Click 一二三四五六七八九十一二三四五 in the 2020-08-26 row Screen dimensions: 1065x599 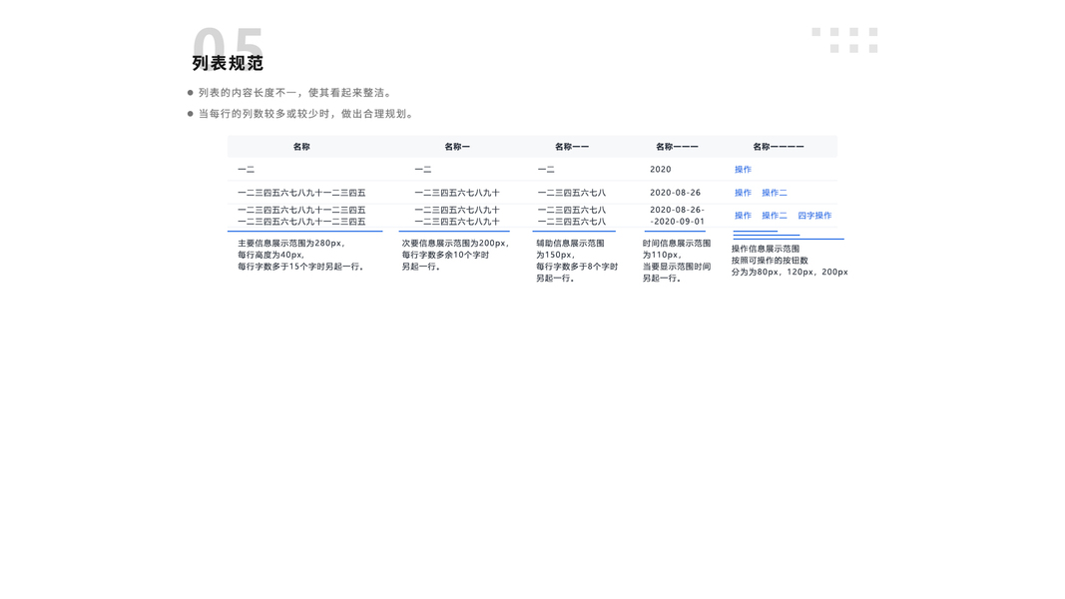[301, 193]
